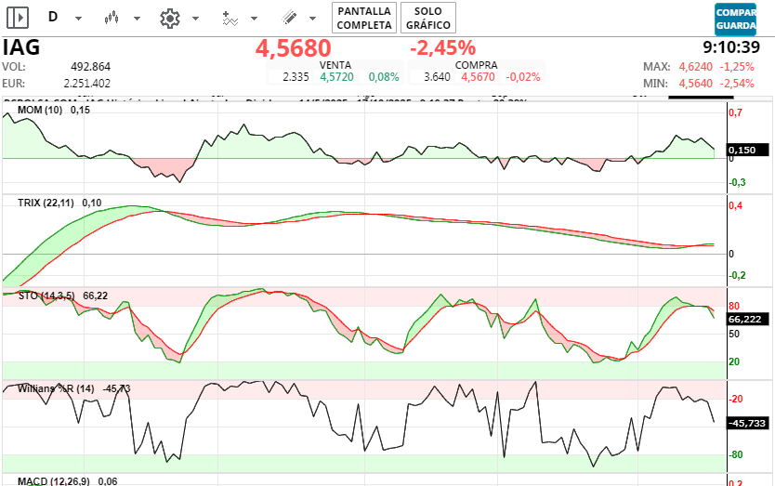Click the COMPRA price 4,5670
This screenshot has height=486, width=775.
(x=478, y=77)
